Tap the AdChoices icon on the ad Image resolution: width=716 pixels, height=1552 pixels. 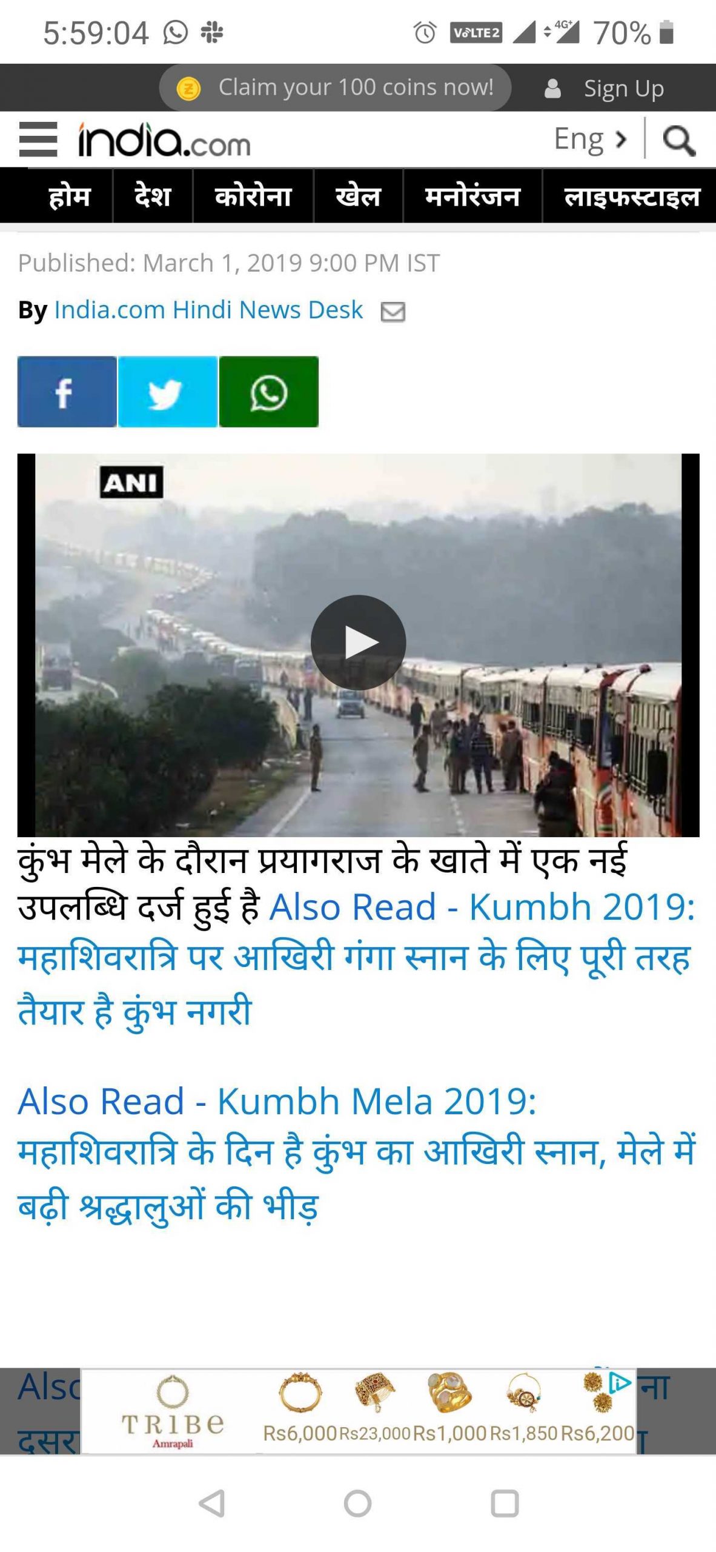(620, 1383)
